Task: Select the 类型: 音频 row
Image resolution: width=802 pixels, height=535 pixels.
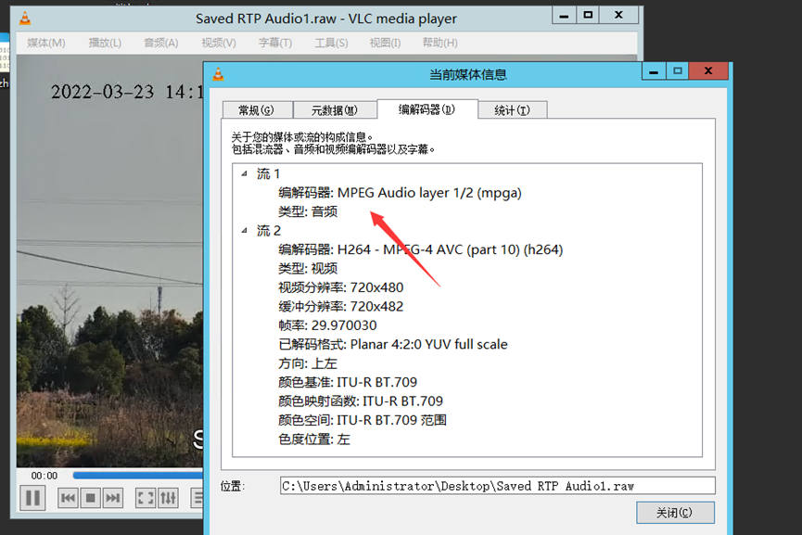Action: tap(308, 211)
